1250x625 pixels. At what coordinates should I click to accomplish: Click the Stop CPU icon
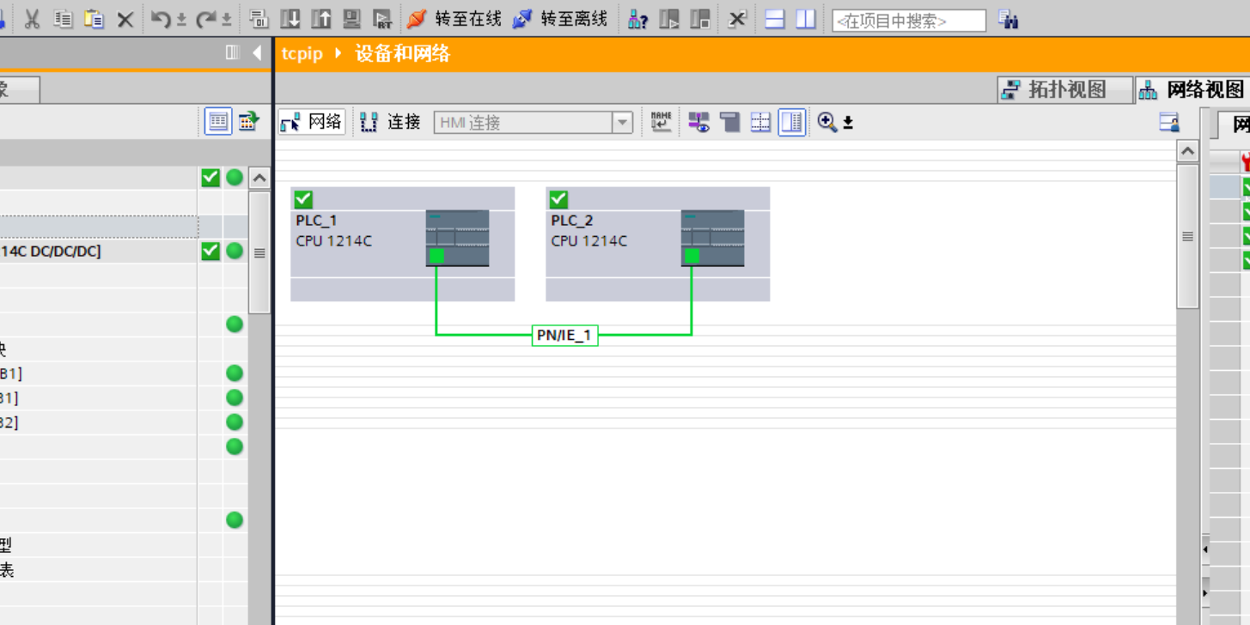(700, 19)
